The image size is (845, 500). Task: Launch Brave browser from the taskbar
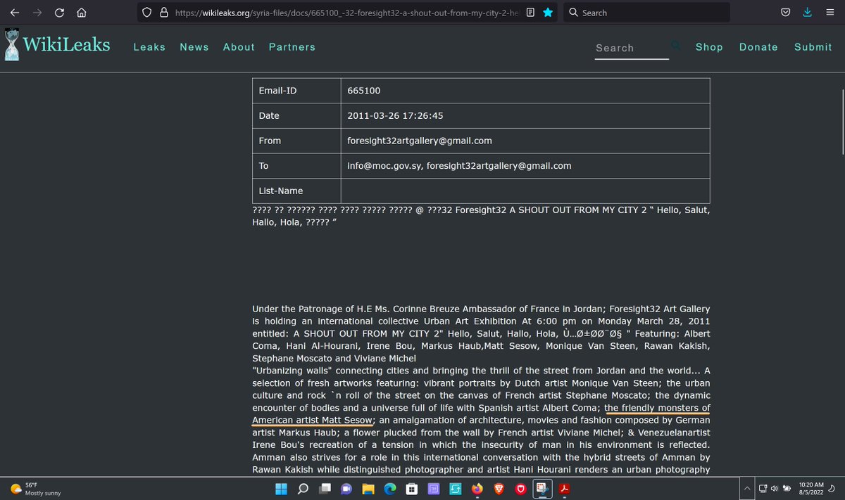click(x=499, y=489)
